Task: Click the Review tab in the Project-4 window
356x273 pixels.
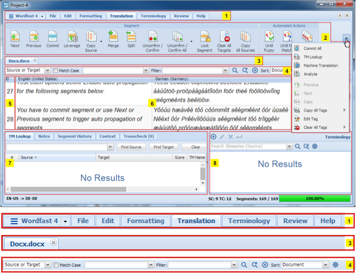Action: pos(181,16)
